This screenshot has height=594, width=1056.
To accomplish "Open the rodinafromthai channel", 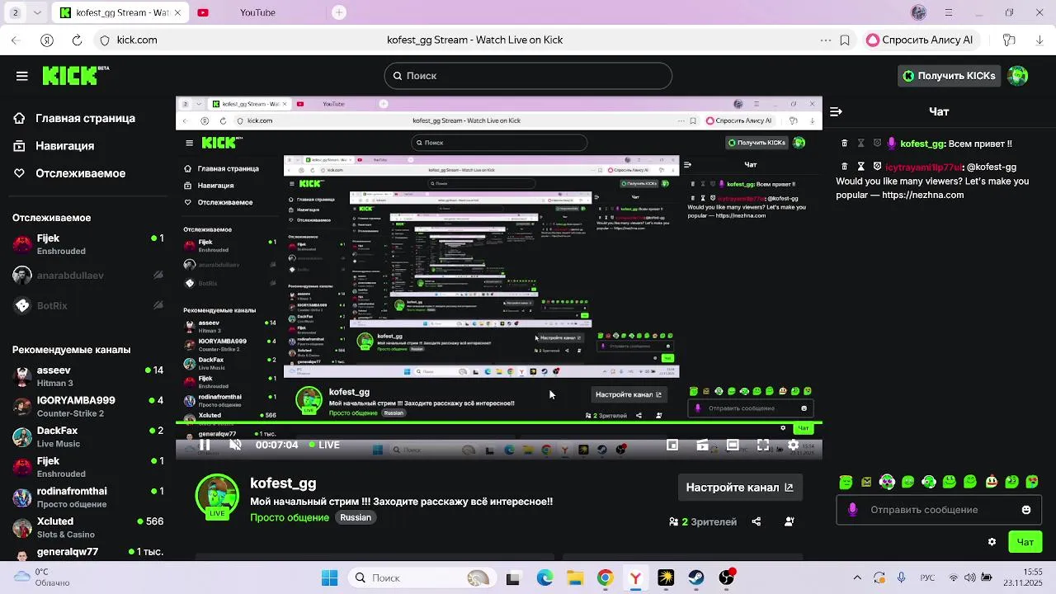I will [88, 497].
